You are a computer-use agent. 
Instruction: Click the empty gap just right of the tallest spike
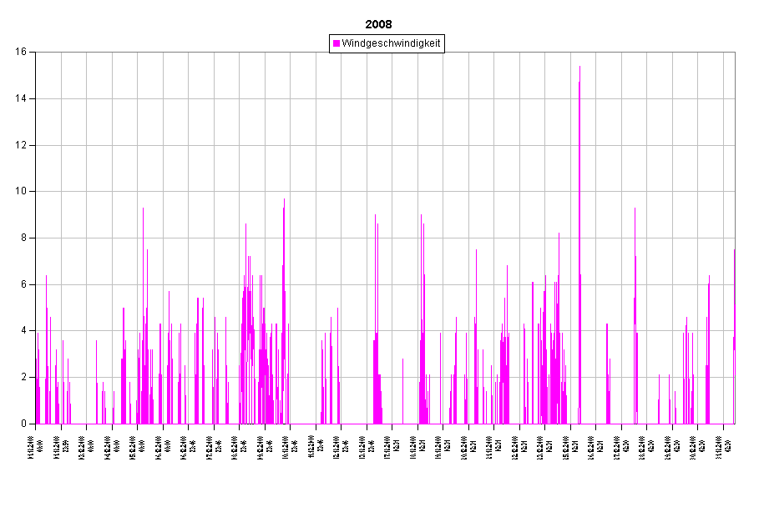593,250
